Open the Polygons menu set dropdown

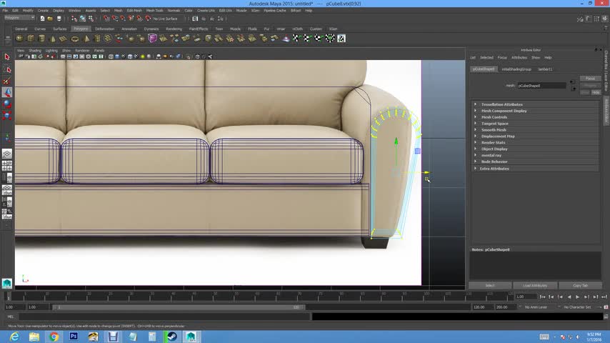pos(18,18)
